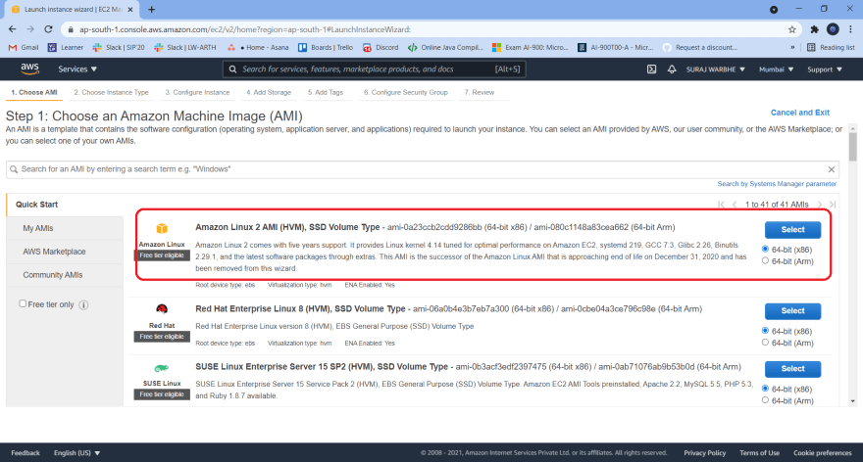863x462 pixels.
Task: Open My AMIs in sidebar
Action: (x=65, y=228)
